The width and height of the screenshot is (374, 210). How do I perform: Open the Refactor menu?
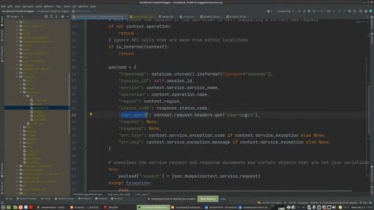tap(49, 6)
